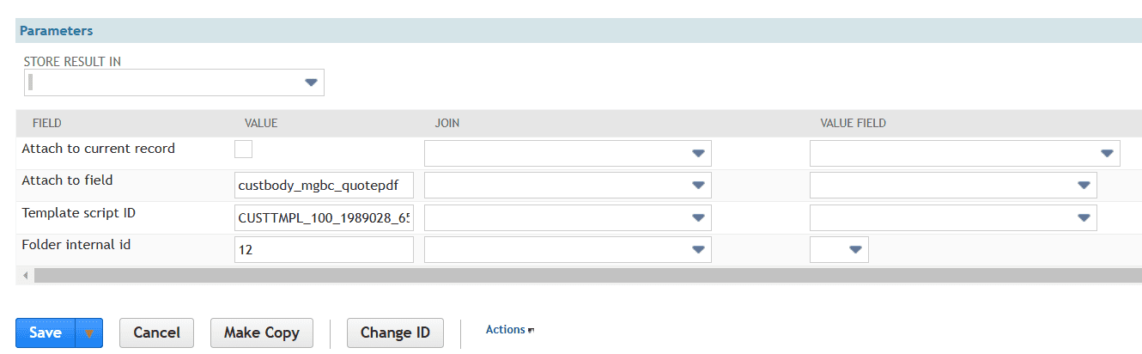1142x354 pixels.
Task: Click the Template script ID value input
Action: coord(324,217)
